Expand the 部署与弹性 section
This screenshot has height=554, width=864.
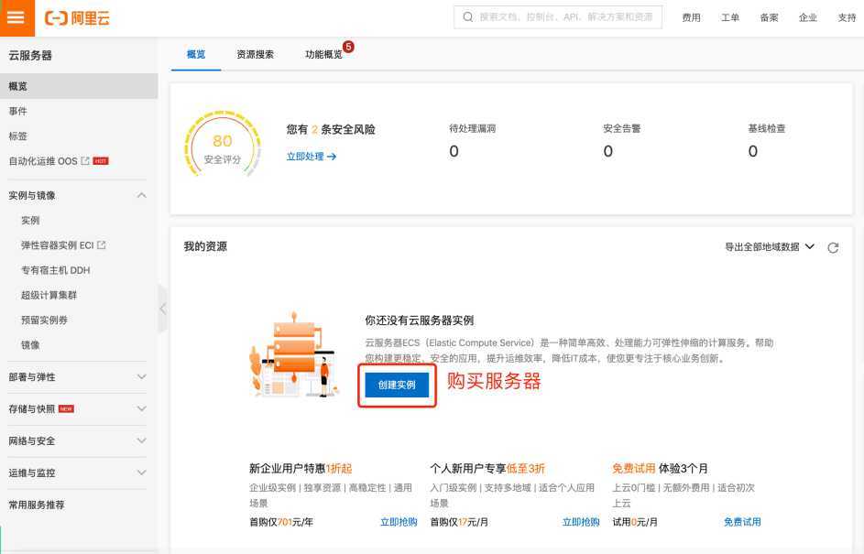click(x=142, y=376)
